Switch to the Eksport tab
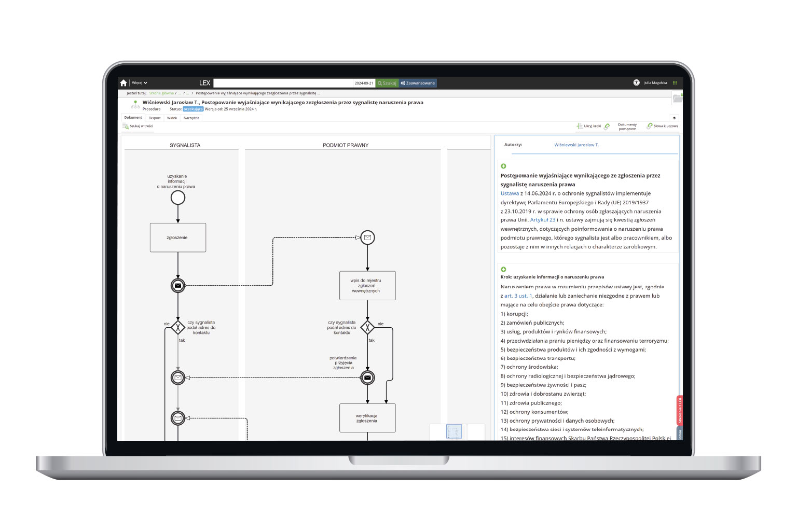 point(155,118)
